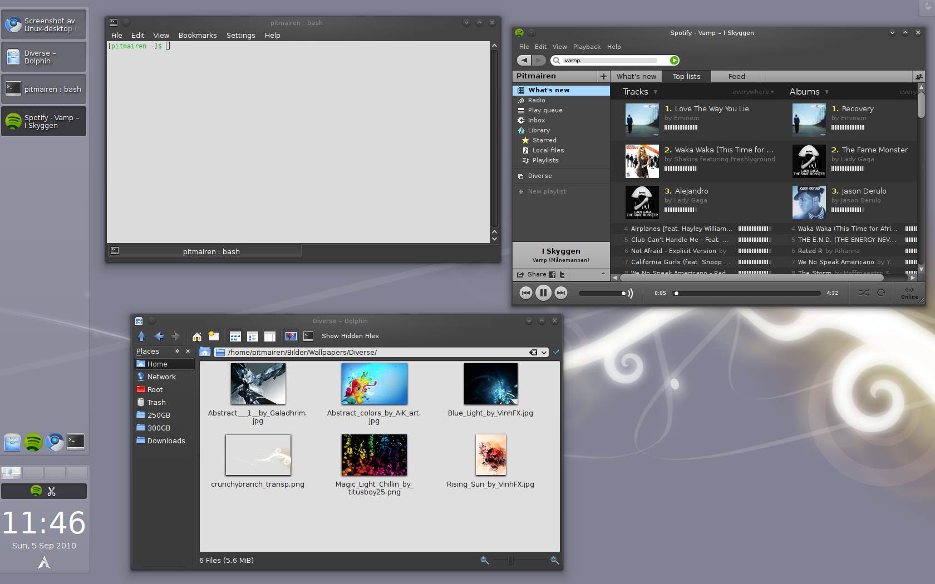The width and height of the screenshot is (935, 584).
Task: Toggle shuffle in Spotify
Action: (864, 293)
